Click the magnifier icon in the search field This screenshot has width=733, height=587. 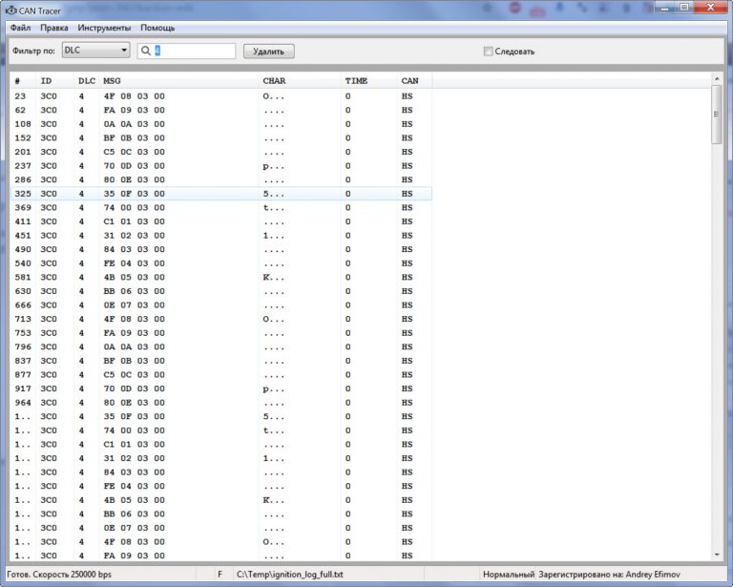(x=146, y=51)
